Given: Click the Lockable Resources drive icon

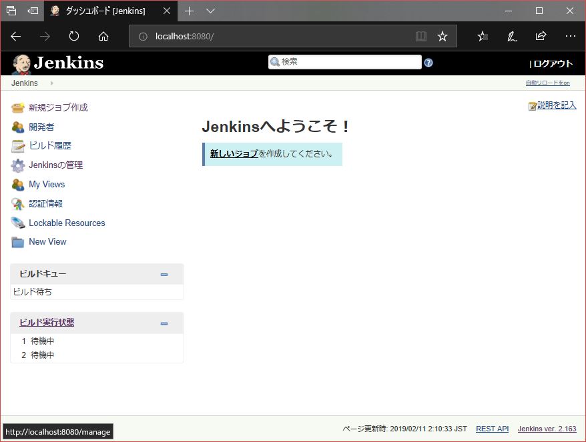Looking at the screenshot, I should pyautogui.click(x=17, y=223).
